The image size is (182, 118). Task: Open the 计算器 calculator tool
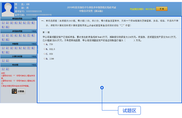tap(18, 91)
